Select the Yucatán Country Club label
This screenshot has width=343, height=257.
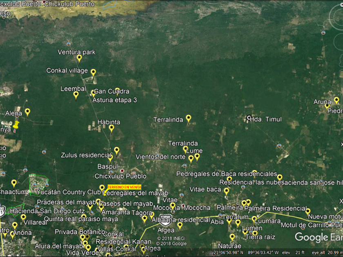click(x=69, y=192)
